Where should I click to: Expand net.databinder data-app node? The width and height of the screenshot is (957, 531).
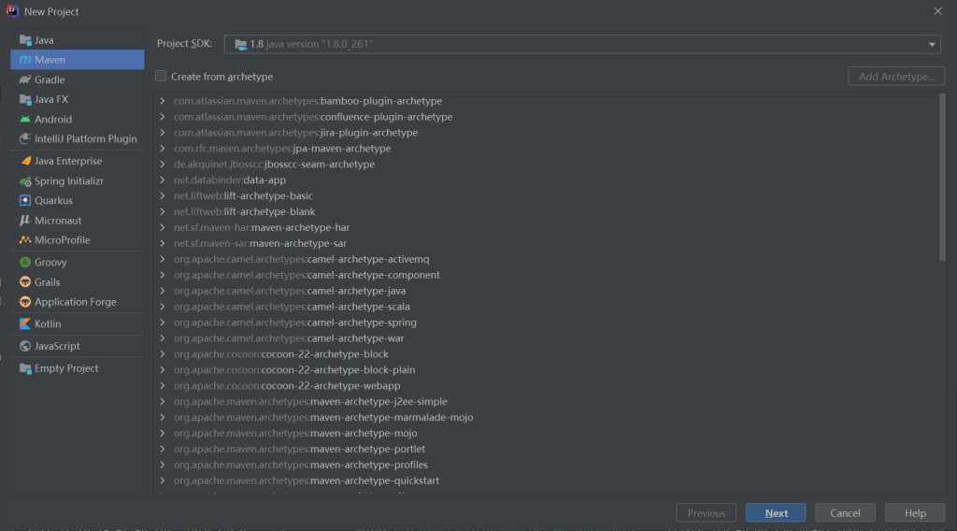tap(163, 180)
